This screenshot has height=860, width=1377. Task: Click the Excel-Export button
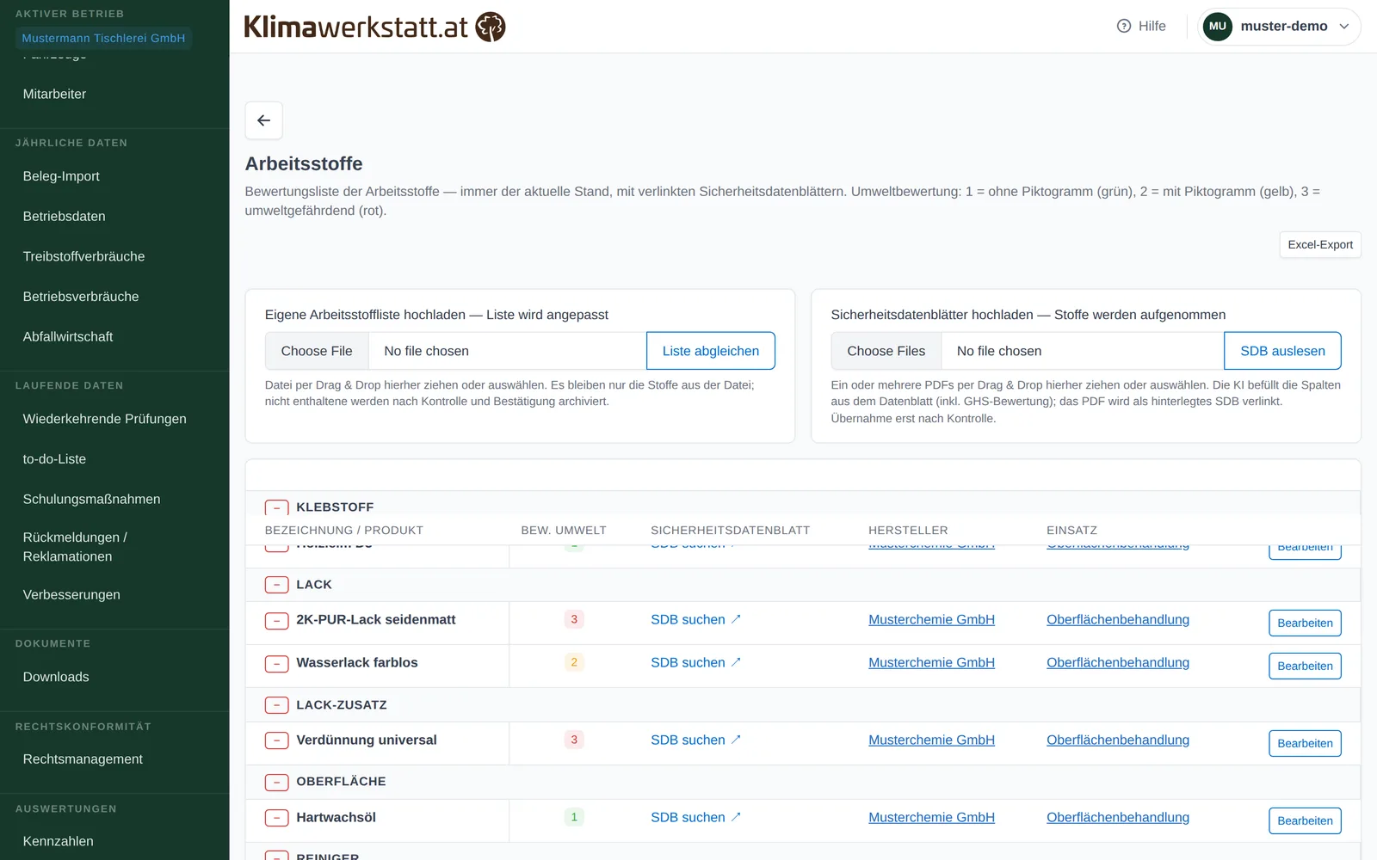[x=1320, y=245]
